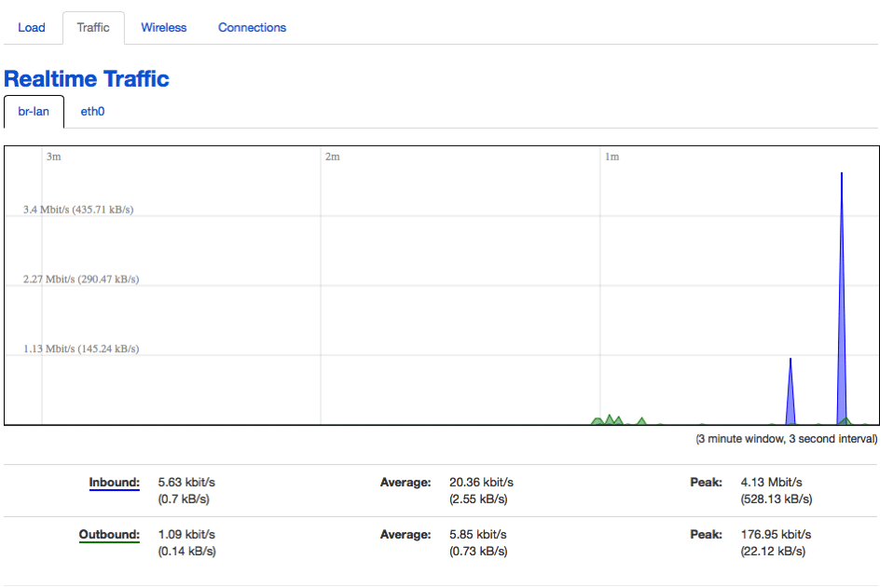Click the 1.13 Mbit/s axis label
Screen dimensions: 893x587
click(80, 349)
